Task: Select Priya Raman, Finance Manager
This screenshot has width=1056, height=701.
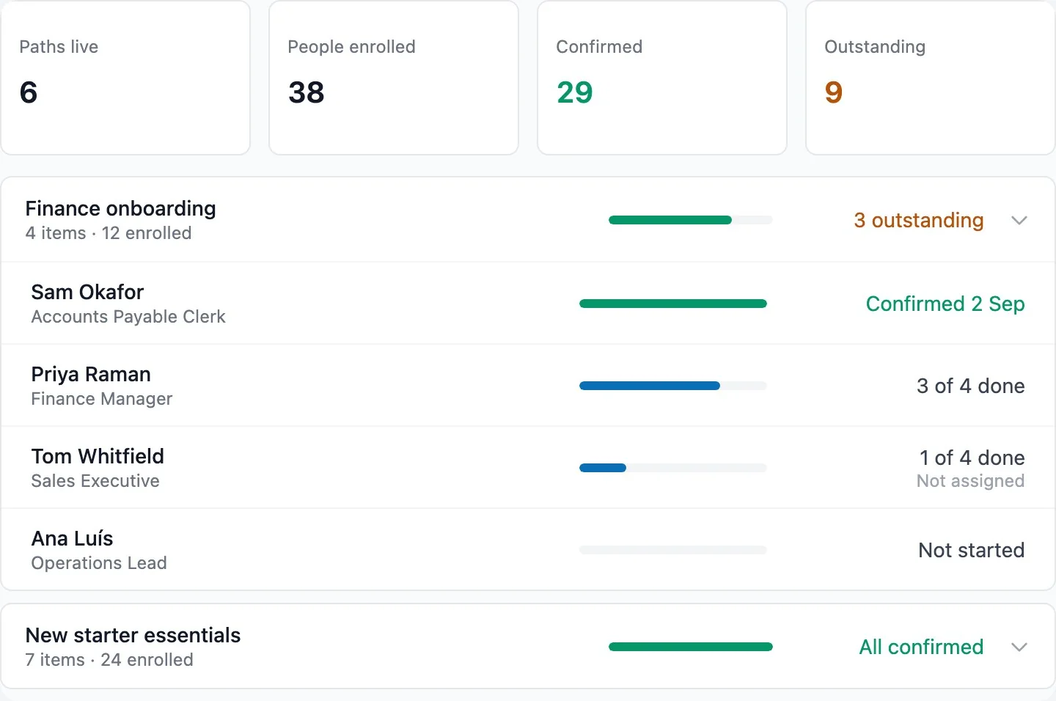Action: click(x=528, y=386)
